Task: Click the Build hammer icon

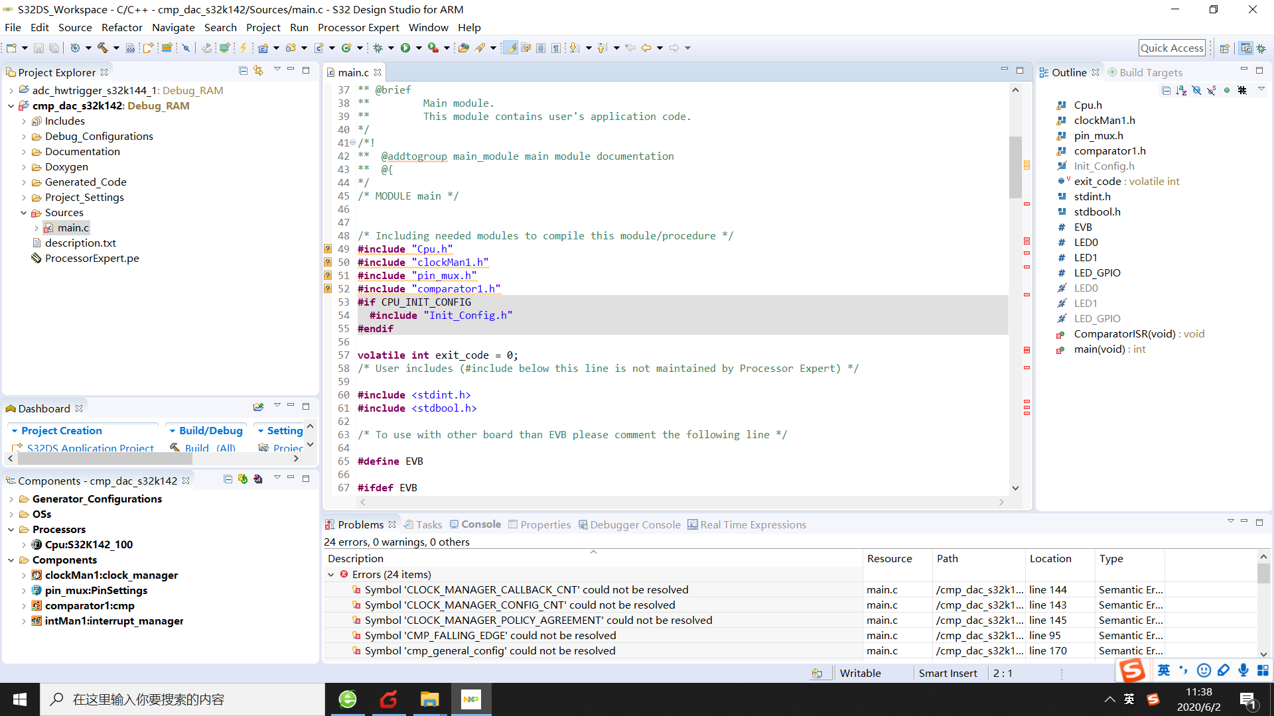Action: pos(102,48)
